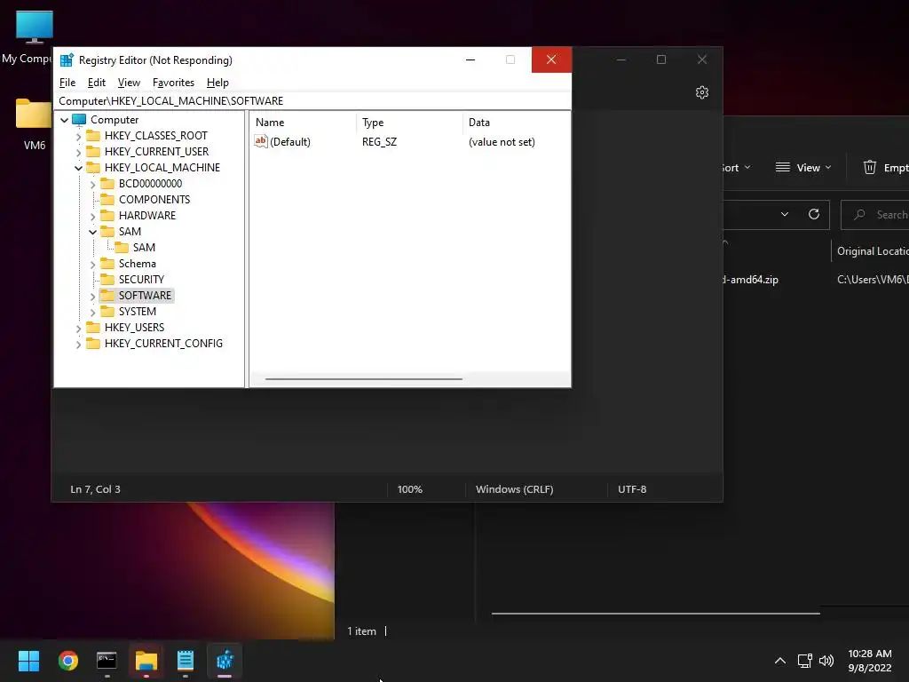Select HKEY_USERS folder icon

92,327
